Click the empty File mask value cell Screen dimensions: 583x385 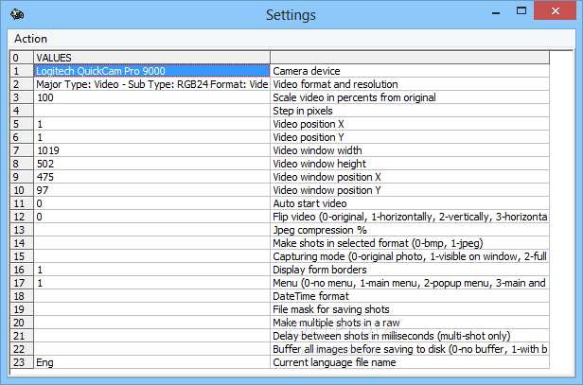151,309
